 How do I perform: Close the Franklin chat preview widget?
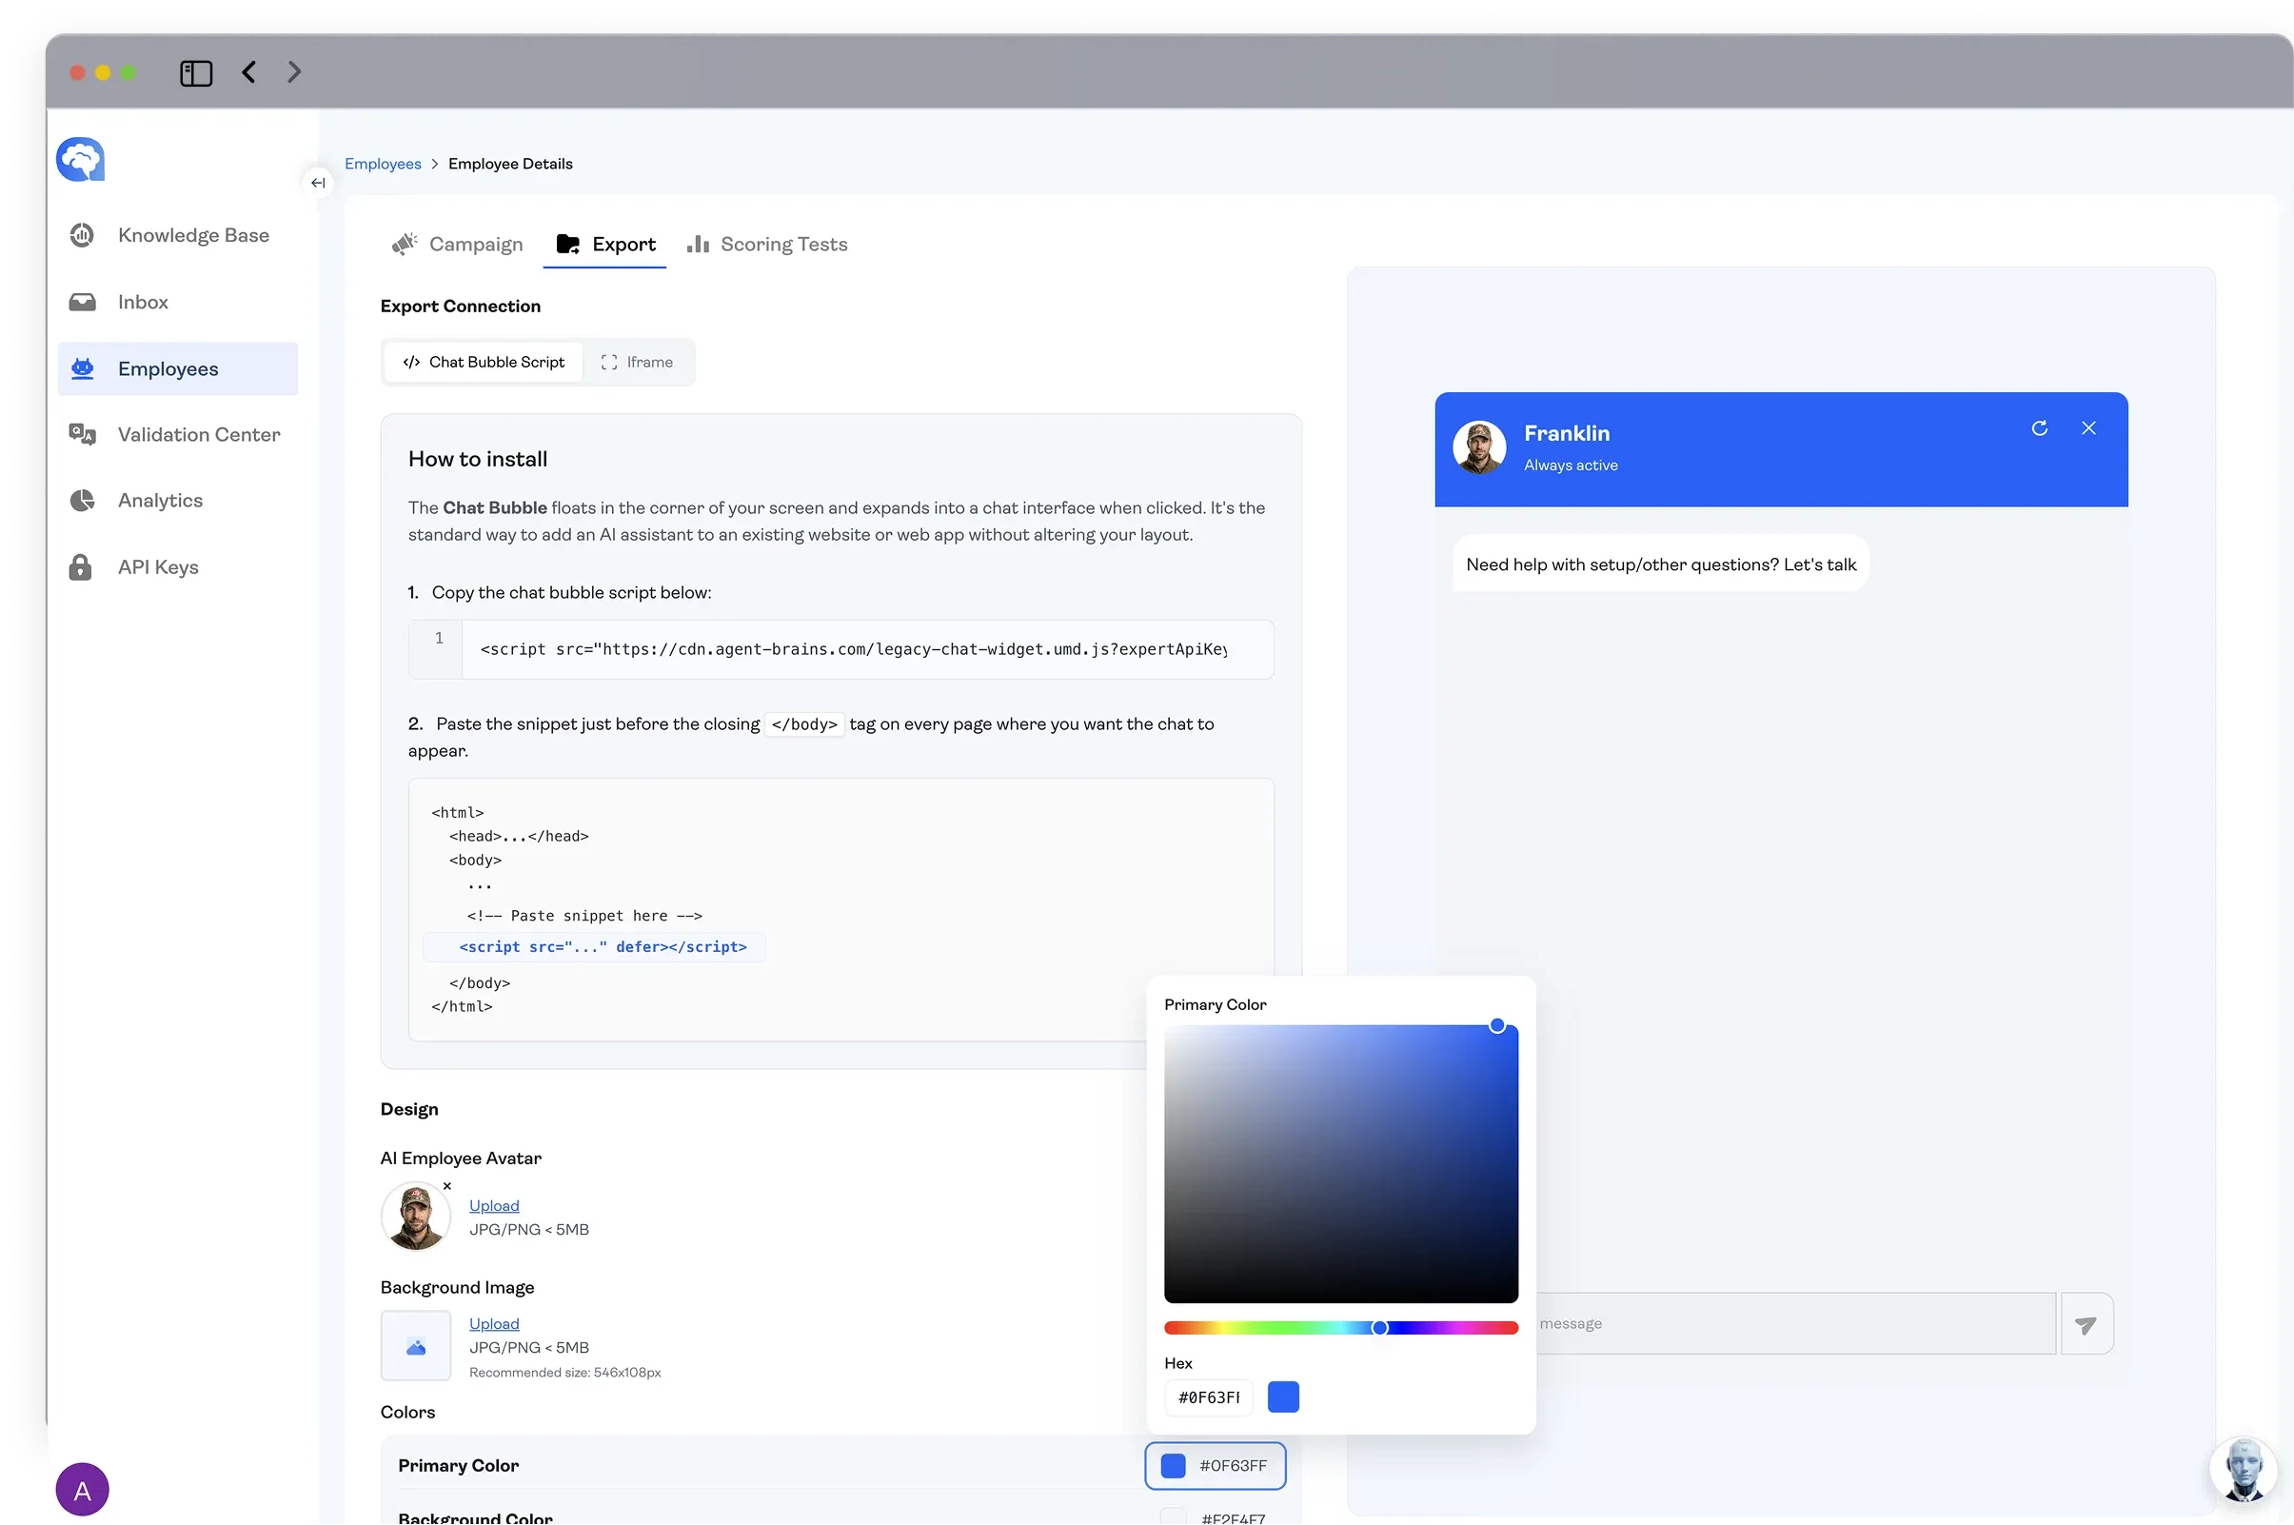coord(2087,428)
